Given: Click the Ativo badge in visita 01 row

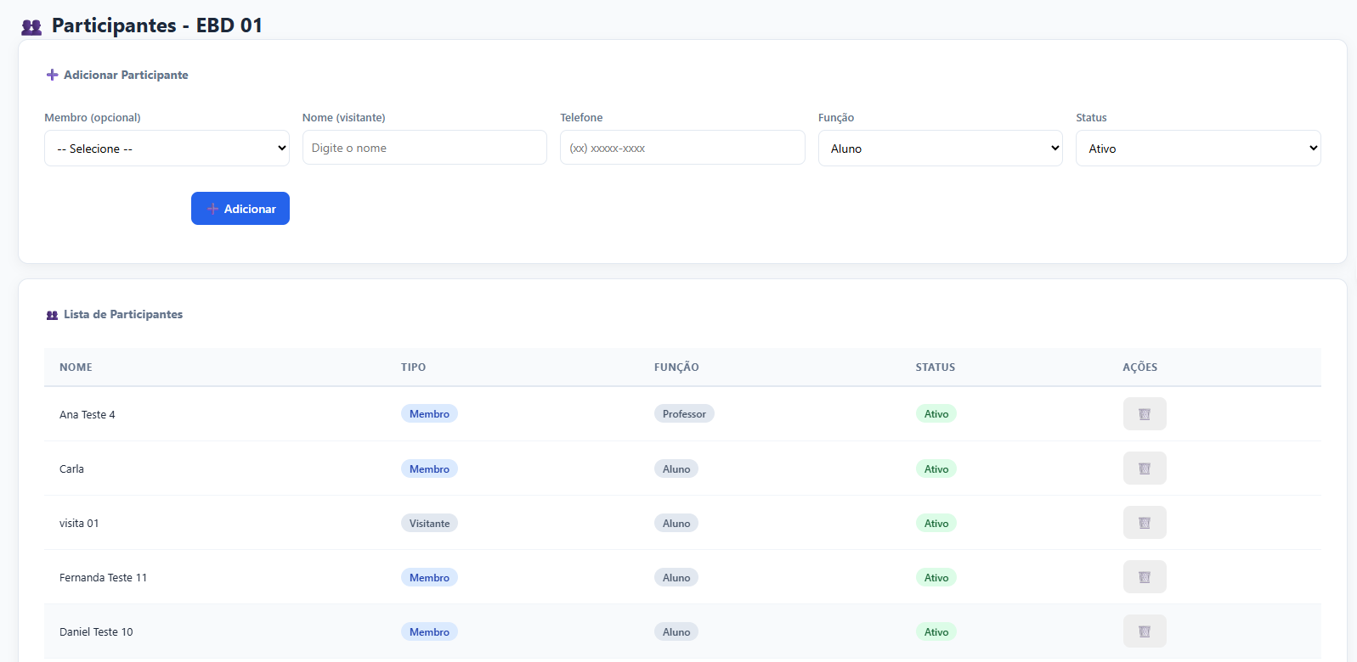Looking at the screenshot, I should pyautogui.click(x=936, y=524).
